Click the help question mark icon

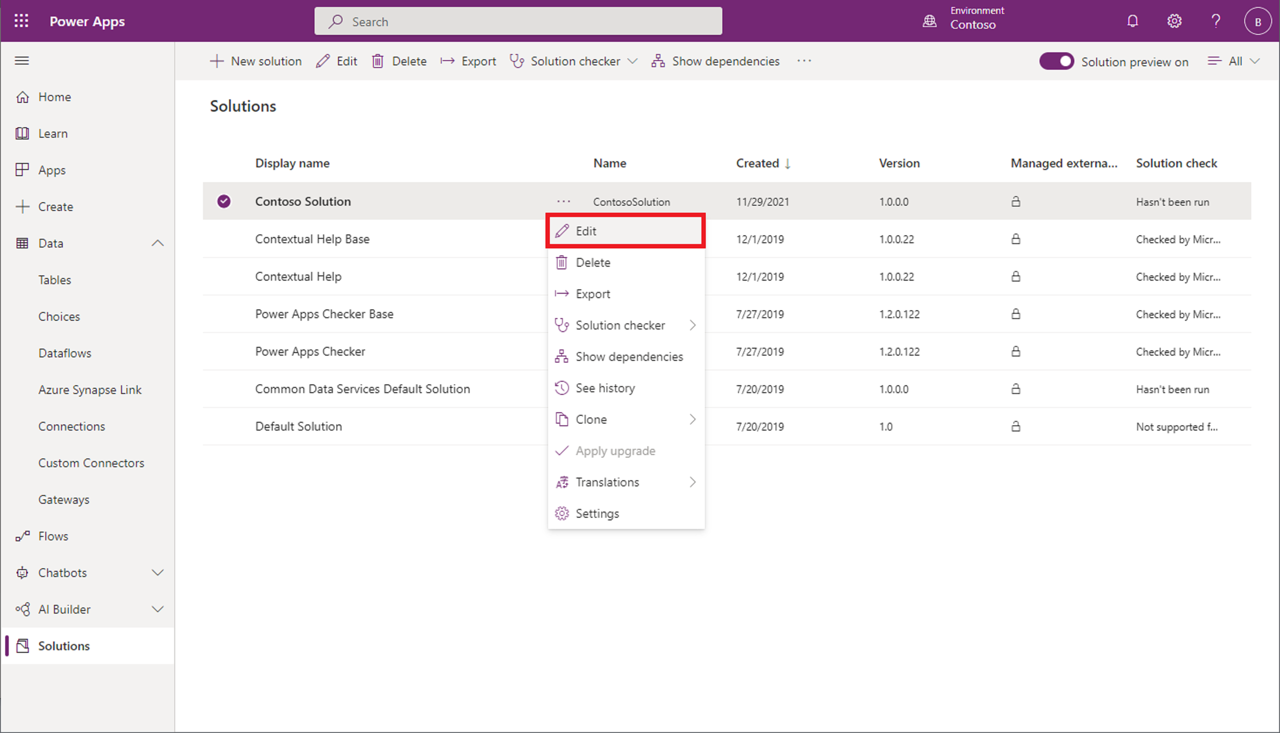[x=1216, y=21]
